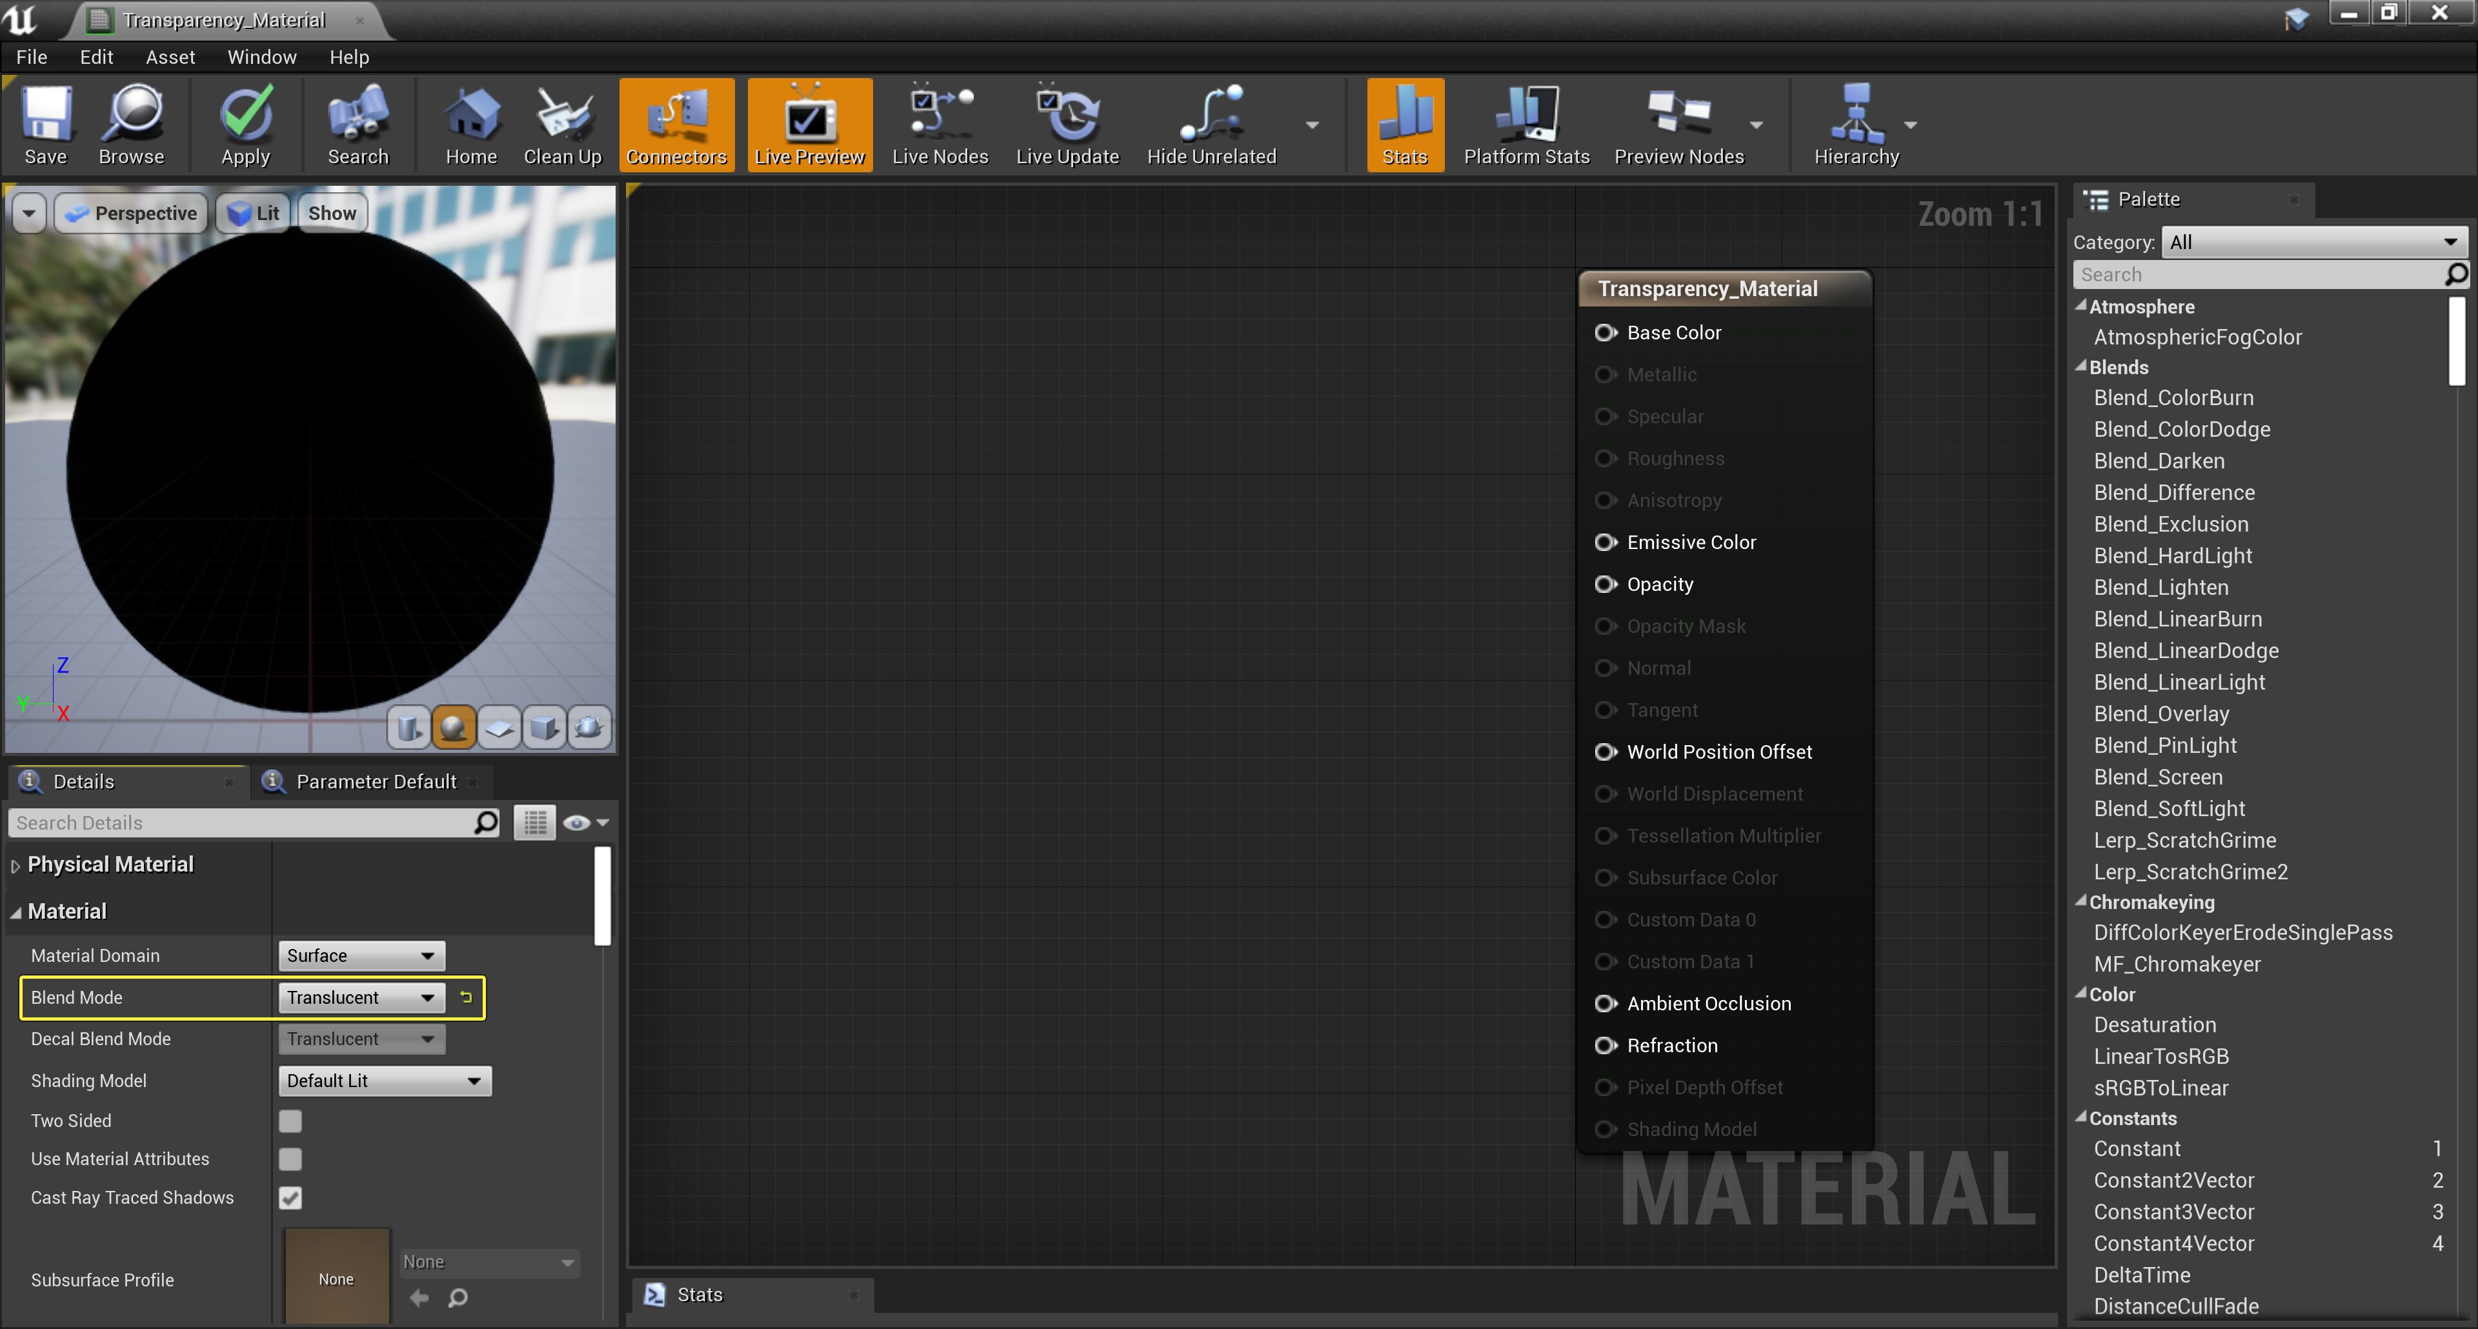Click the Opacity input pin
This screenshot has width=2478, height=1329.
[x=1604, y=585]
